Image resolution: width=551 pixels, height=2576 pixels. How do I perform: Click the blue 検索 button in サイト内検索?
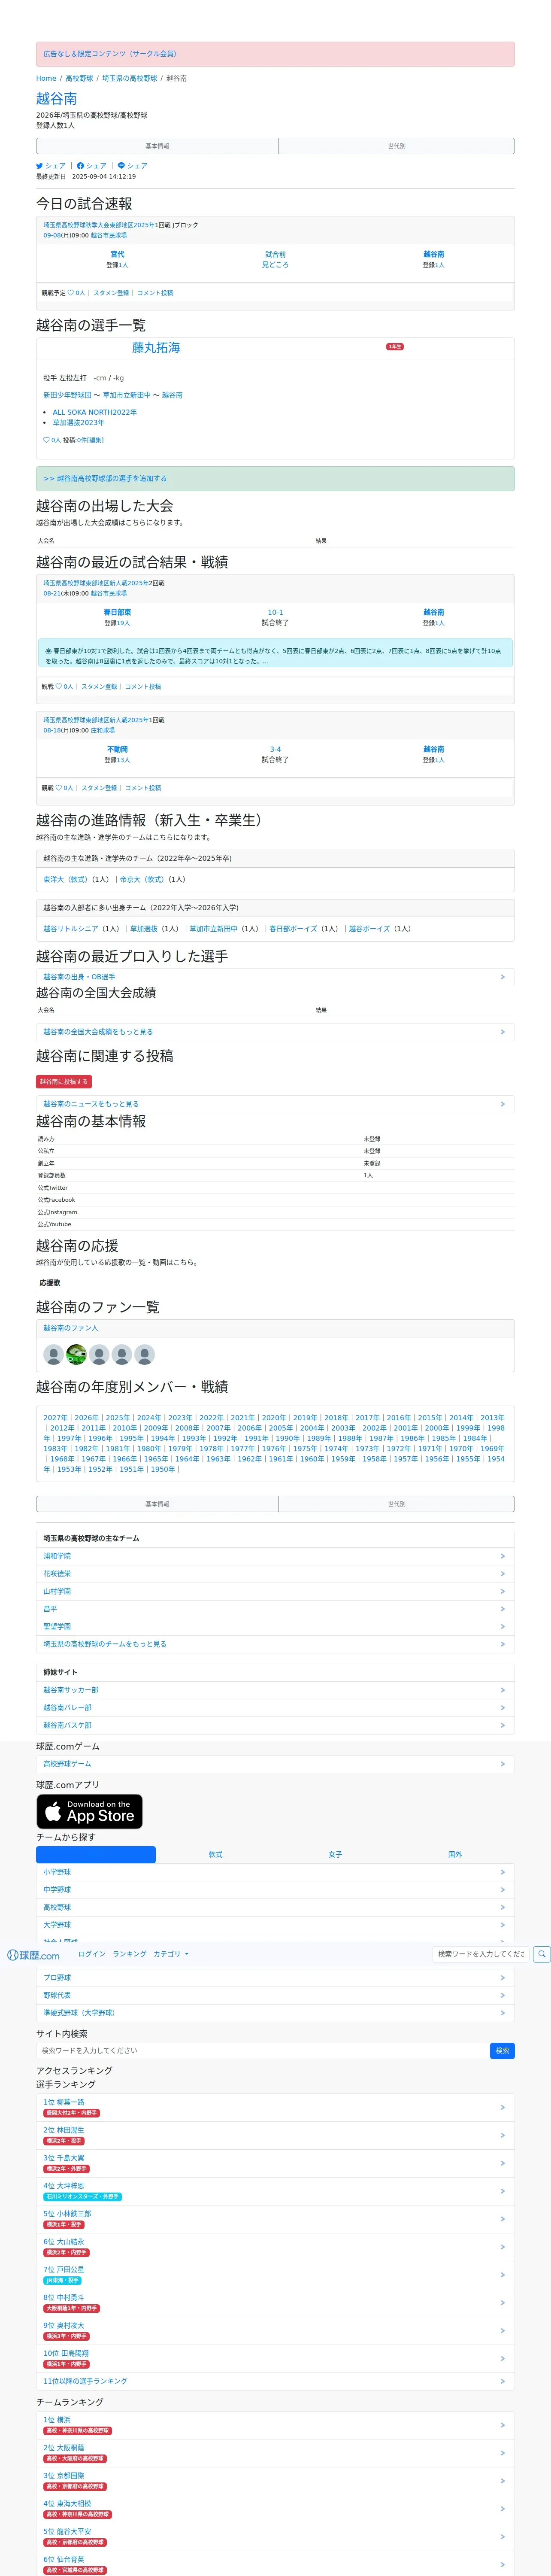[x=503, y=2051]
